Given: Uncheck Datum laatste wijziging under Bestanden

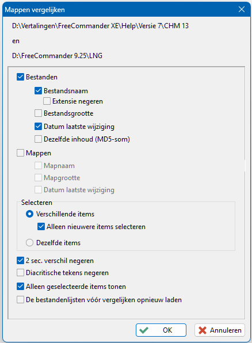Looking at the screenshot, I should pyautogui.click(x=38, y=127).
